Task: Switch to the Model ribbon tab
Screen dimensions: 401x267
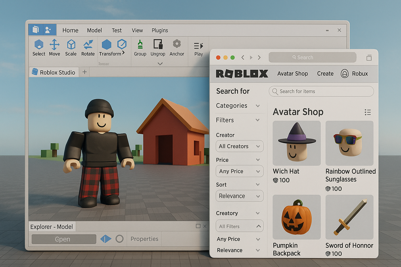Action: 94,30
